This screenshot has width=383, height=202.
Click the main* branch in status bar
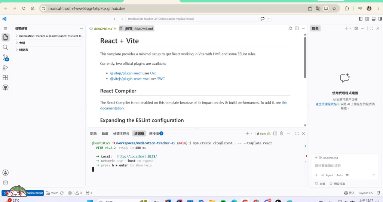pyautogui.click(x=52, y=193)
